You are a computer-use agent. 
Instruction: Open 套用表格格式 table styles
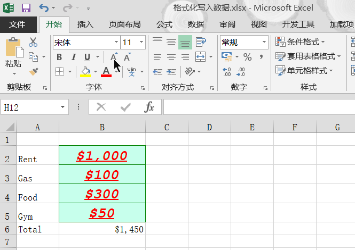click(x=308, y=56)
